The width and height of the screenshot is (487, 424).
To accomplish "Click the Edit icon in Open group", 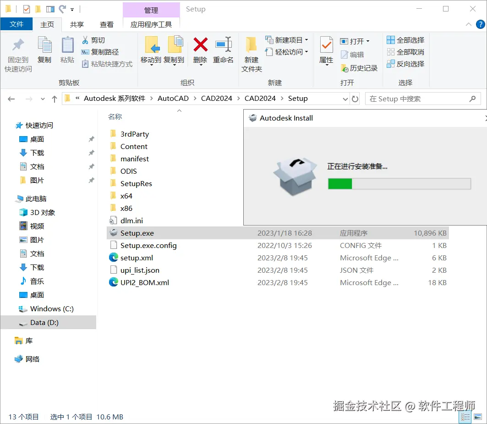I will click(344, 55).
